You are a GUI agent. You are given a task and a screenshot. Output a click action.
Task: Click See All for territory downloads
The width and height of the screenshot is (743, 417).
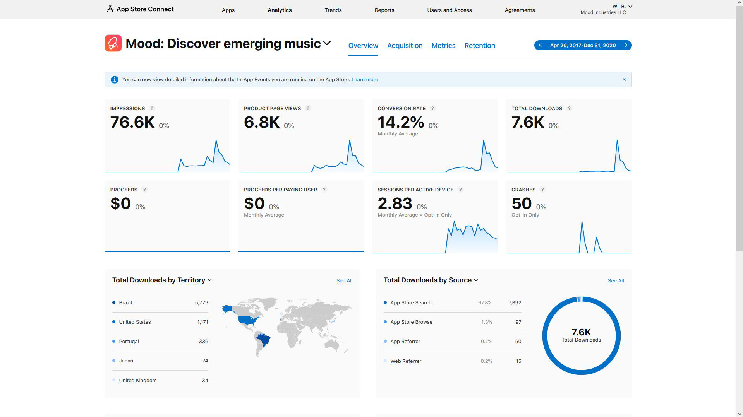pyautogui.click(x=344, y=281)
